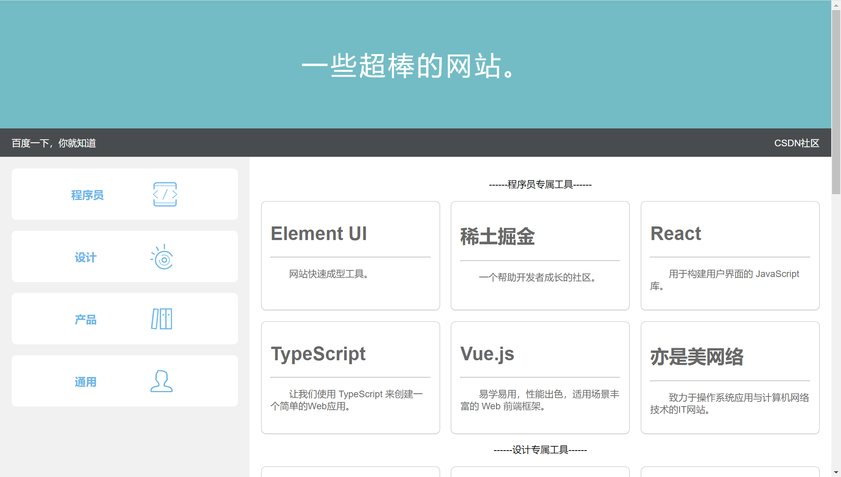841x477 pixels.
Task: Click the 亦是美网络 card heading
Action: (x=697, y=357)
